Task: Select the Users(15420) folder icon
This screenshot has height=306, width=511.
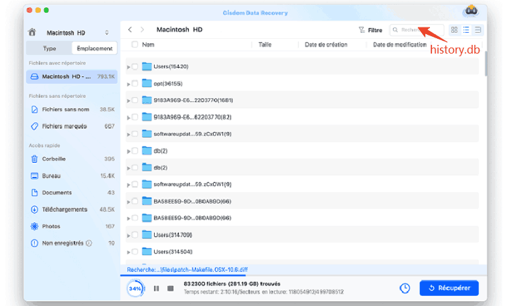Action: [x=147, y=66]
